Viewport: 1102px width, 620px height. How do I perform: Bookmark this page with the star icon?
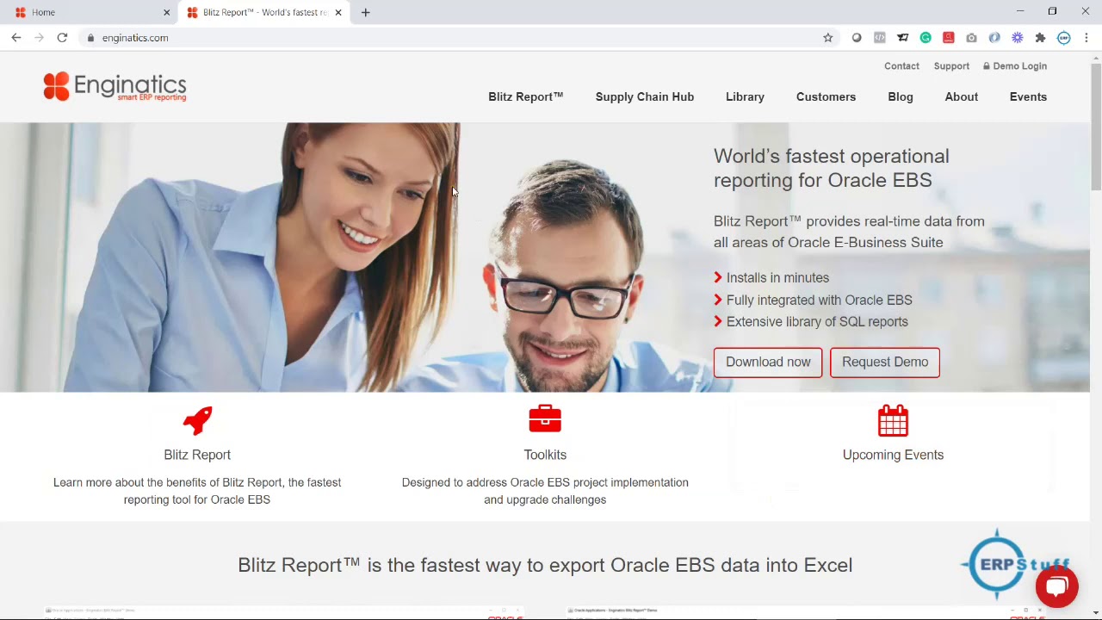coord(828,38)
